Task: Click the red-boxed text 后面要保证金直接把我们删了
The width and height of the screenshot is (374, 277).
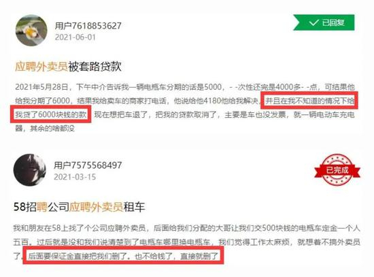Action: tap(80, 256)
